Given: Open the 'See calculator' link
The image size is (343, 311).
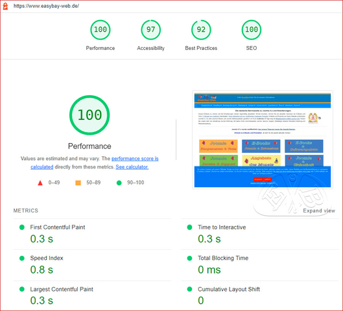Looking at the screenshot, I should pos(132,167).
